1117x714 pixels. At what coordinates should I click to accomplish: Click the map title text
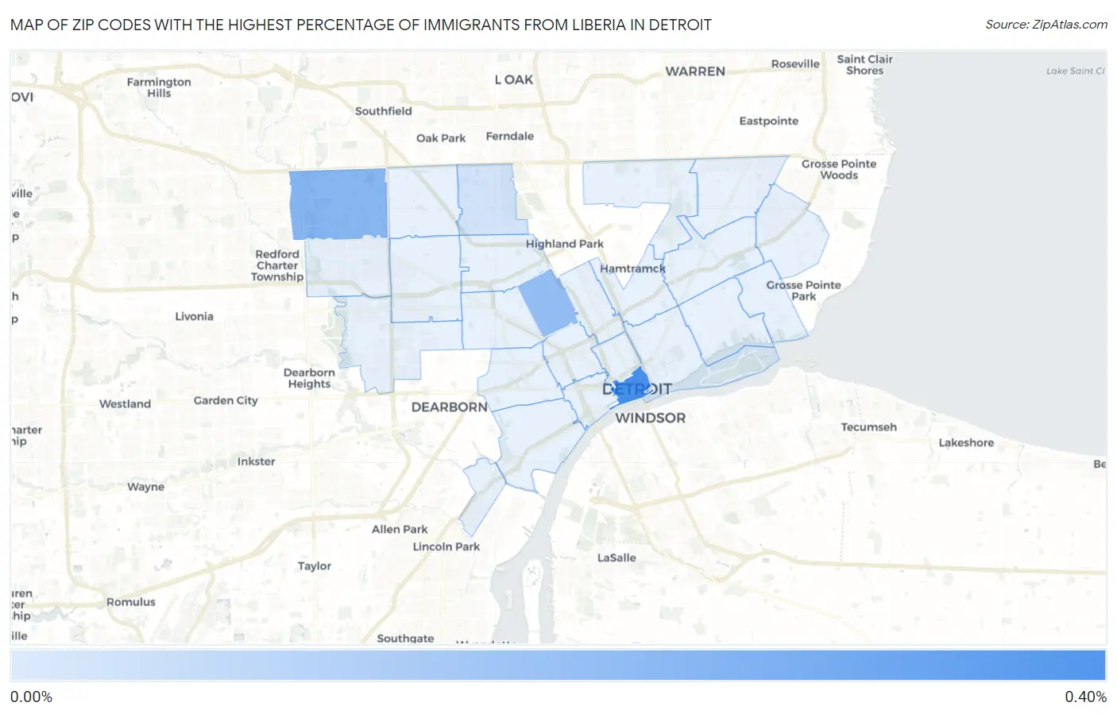click(361, 25)
